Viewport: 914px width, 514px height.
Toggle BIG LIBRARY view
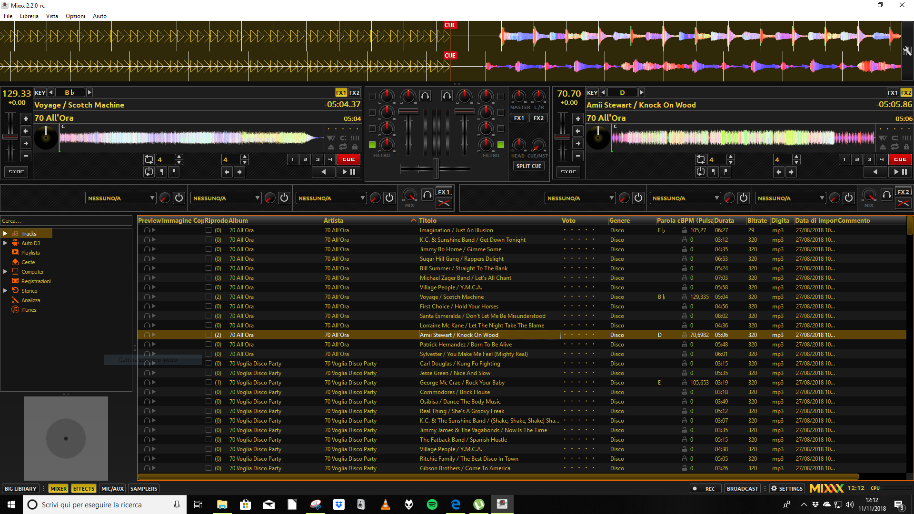20,489
